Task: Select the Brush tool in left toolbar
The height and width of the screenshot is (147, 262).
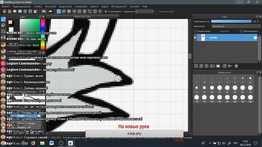Action: click(x=3, y=19)
